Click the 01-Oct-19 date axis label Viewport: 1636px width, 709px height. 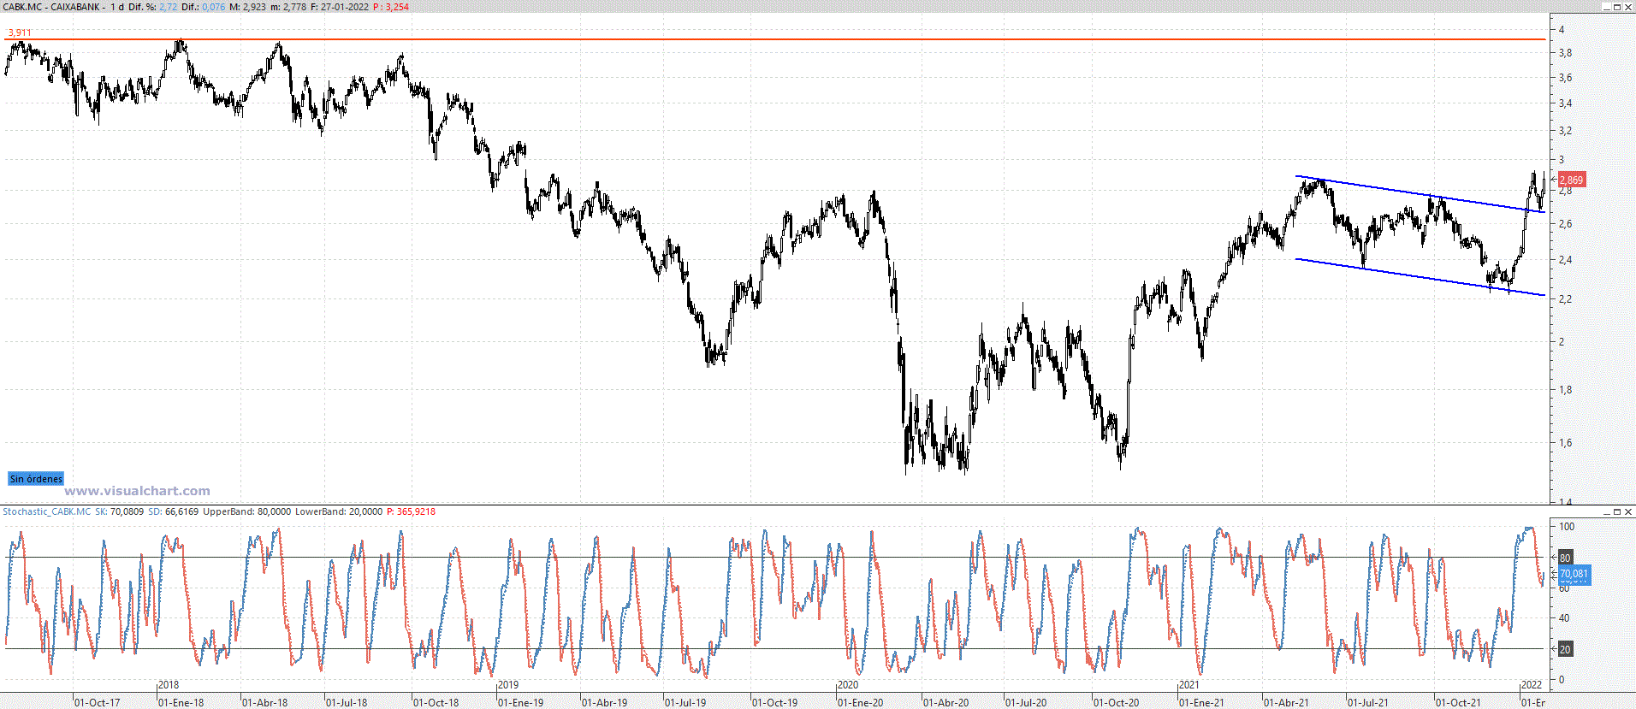[775, 703]
